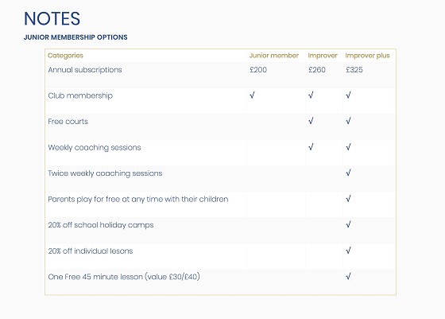Click the Improver plus Free courts checkmark
445x319 pixels.
(348, 121)
